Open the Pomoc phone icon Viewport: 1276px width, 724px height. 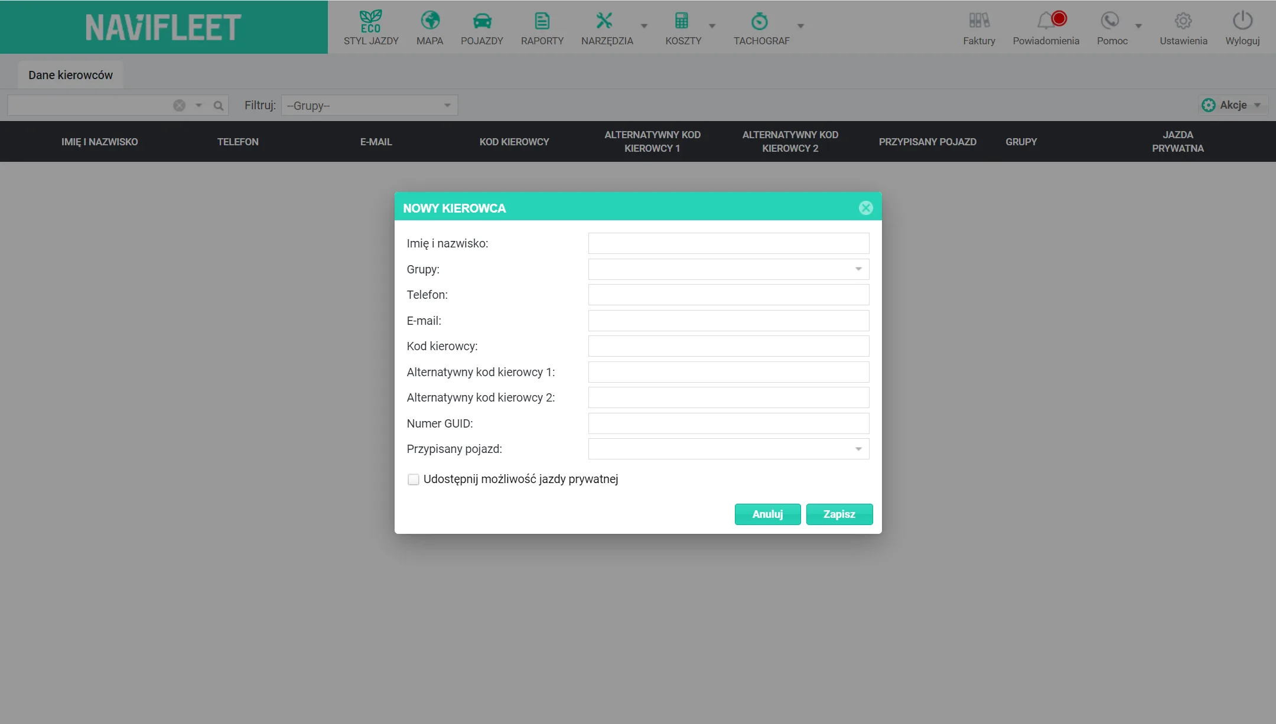tap(1110, 21)
